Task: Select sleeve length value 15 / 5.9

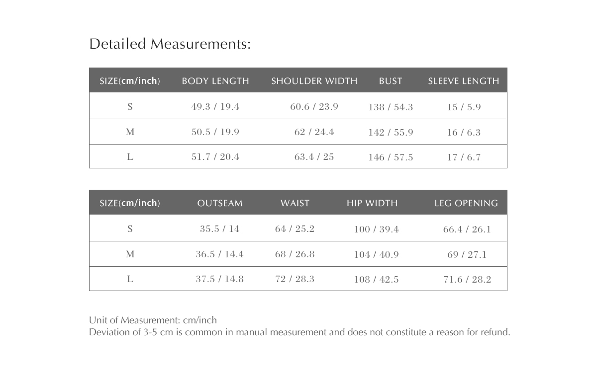Action: [464, 107]
